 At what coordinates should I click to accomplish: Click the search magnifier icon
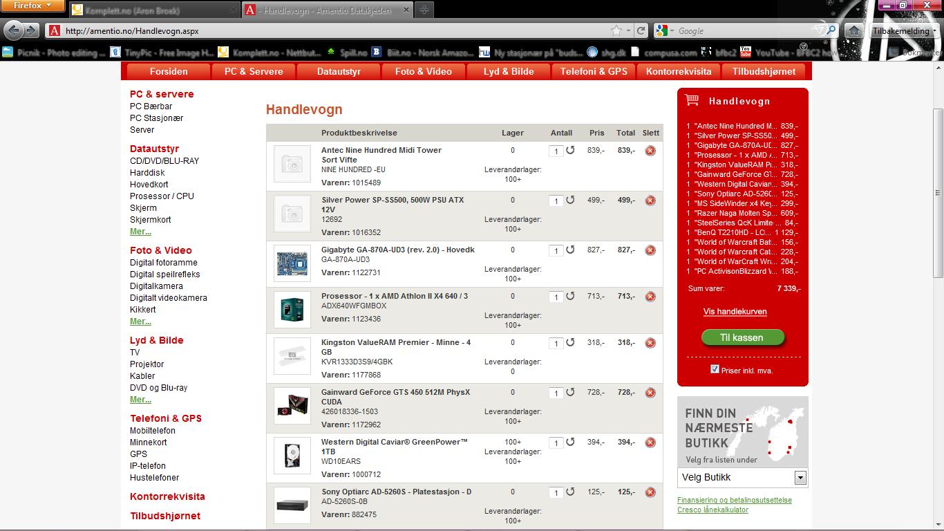[831, 30]
